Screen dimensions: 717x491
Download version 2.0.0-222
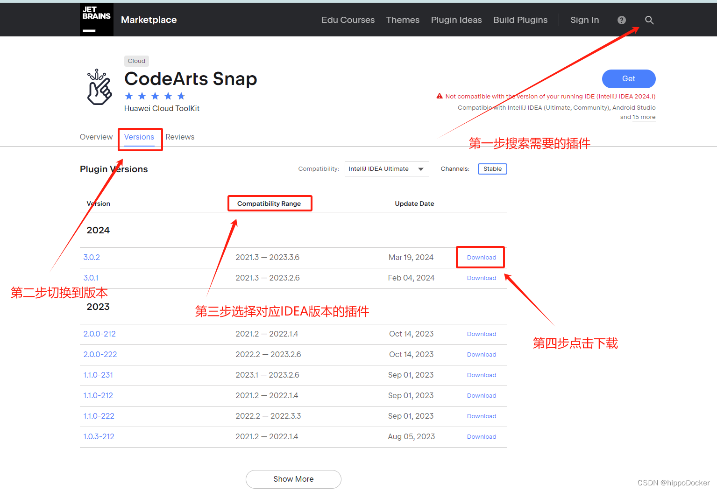click(x=482, y=354)
